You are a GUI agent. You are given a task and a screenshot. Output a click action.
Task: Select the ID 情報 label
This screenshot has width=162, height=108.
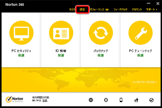point(61,51)
